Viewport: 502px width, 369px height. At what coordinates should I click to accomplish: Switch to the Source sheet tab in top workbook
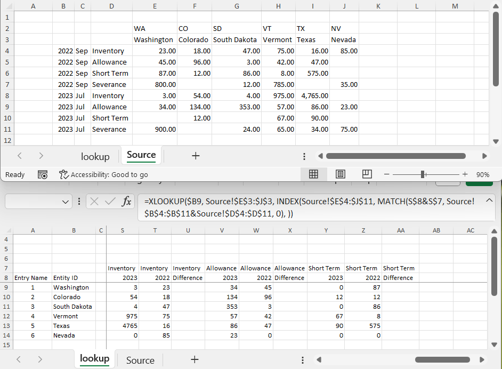point(141,155)
